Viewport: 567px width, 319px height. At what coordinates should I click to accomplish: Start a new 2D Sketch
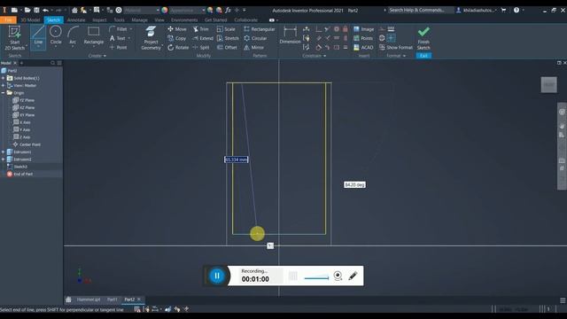coord(15,37)
